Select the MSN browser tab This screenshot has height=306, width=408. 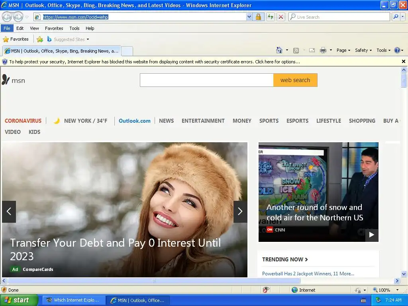[62, 51]
